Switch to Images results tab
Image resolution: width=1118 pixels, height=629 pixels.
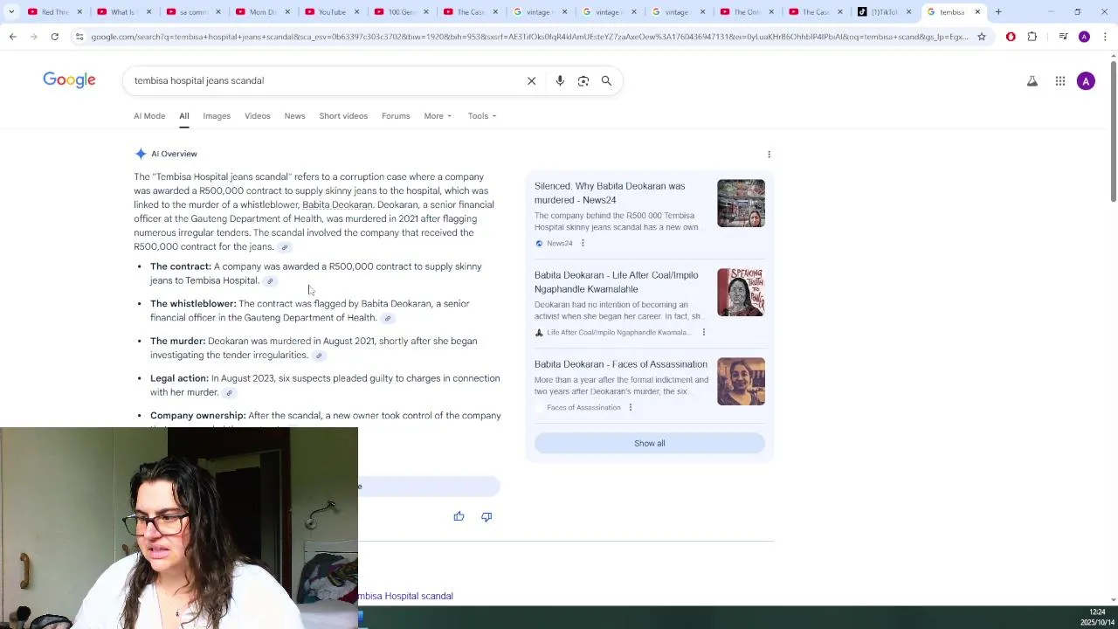(217, 116)
